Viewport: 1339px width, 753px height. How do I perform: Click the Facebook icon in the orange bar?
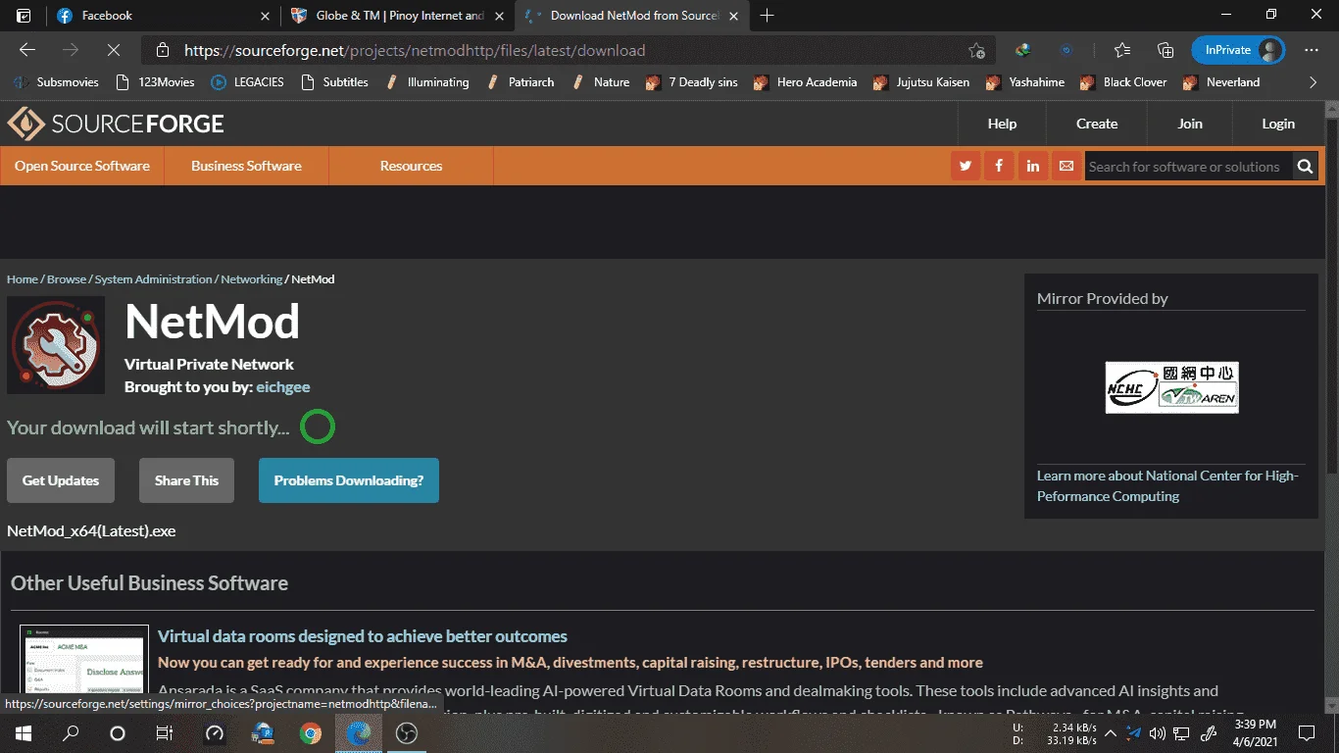(999, 167)
